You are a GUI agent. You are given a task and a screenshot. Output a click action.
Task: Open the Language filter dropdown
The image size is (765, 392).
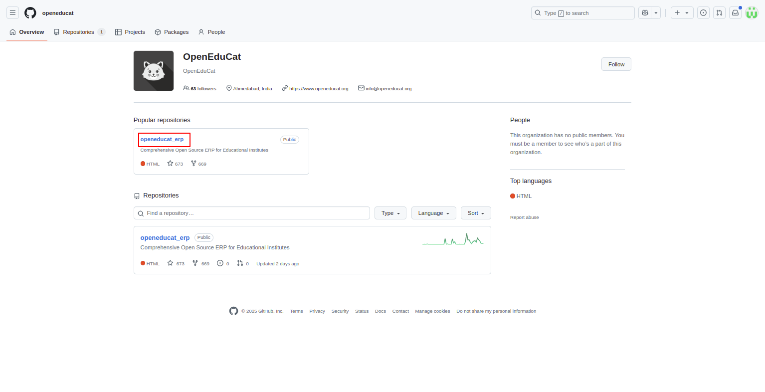coord(434,213)
